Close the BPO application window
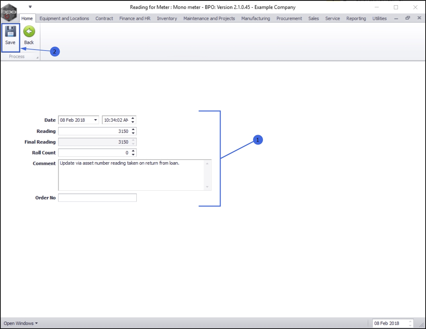The image size is (426, 329). 415,7
